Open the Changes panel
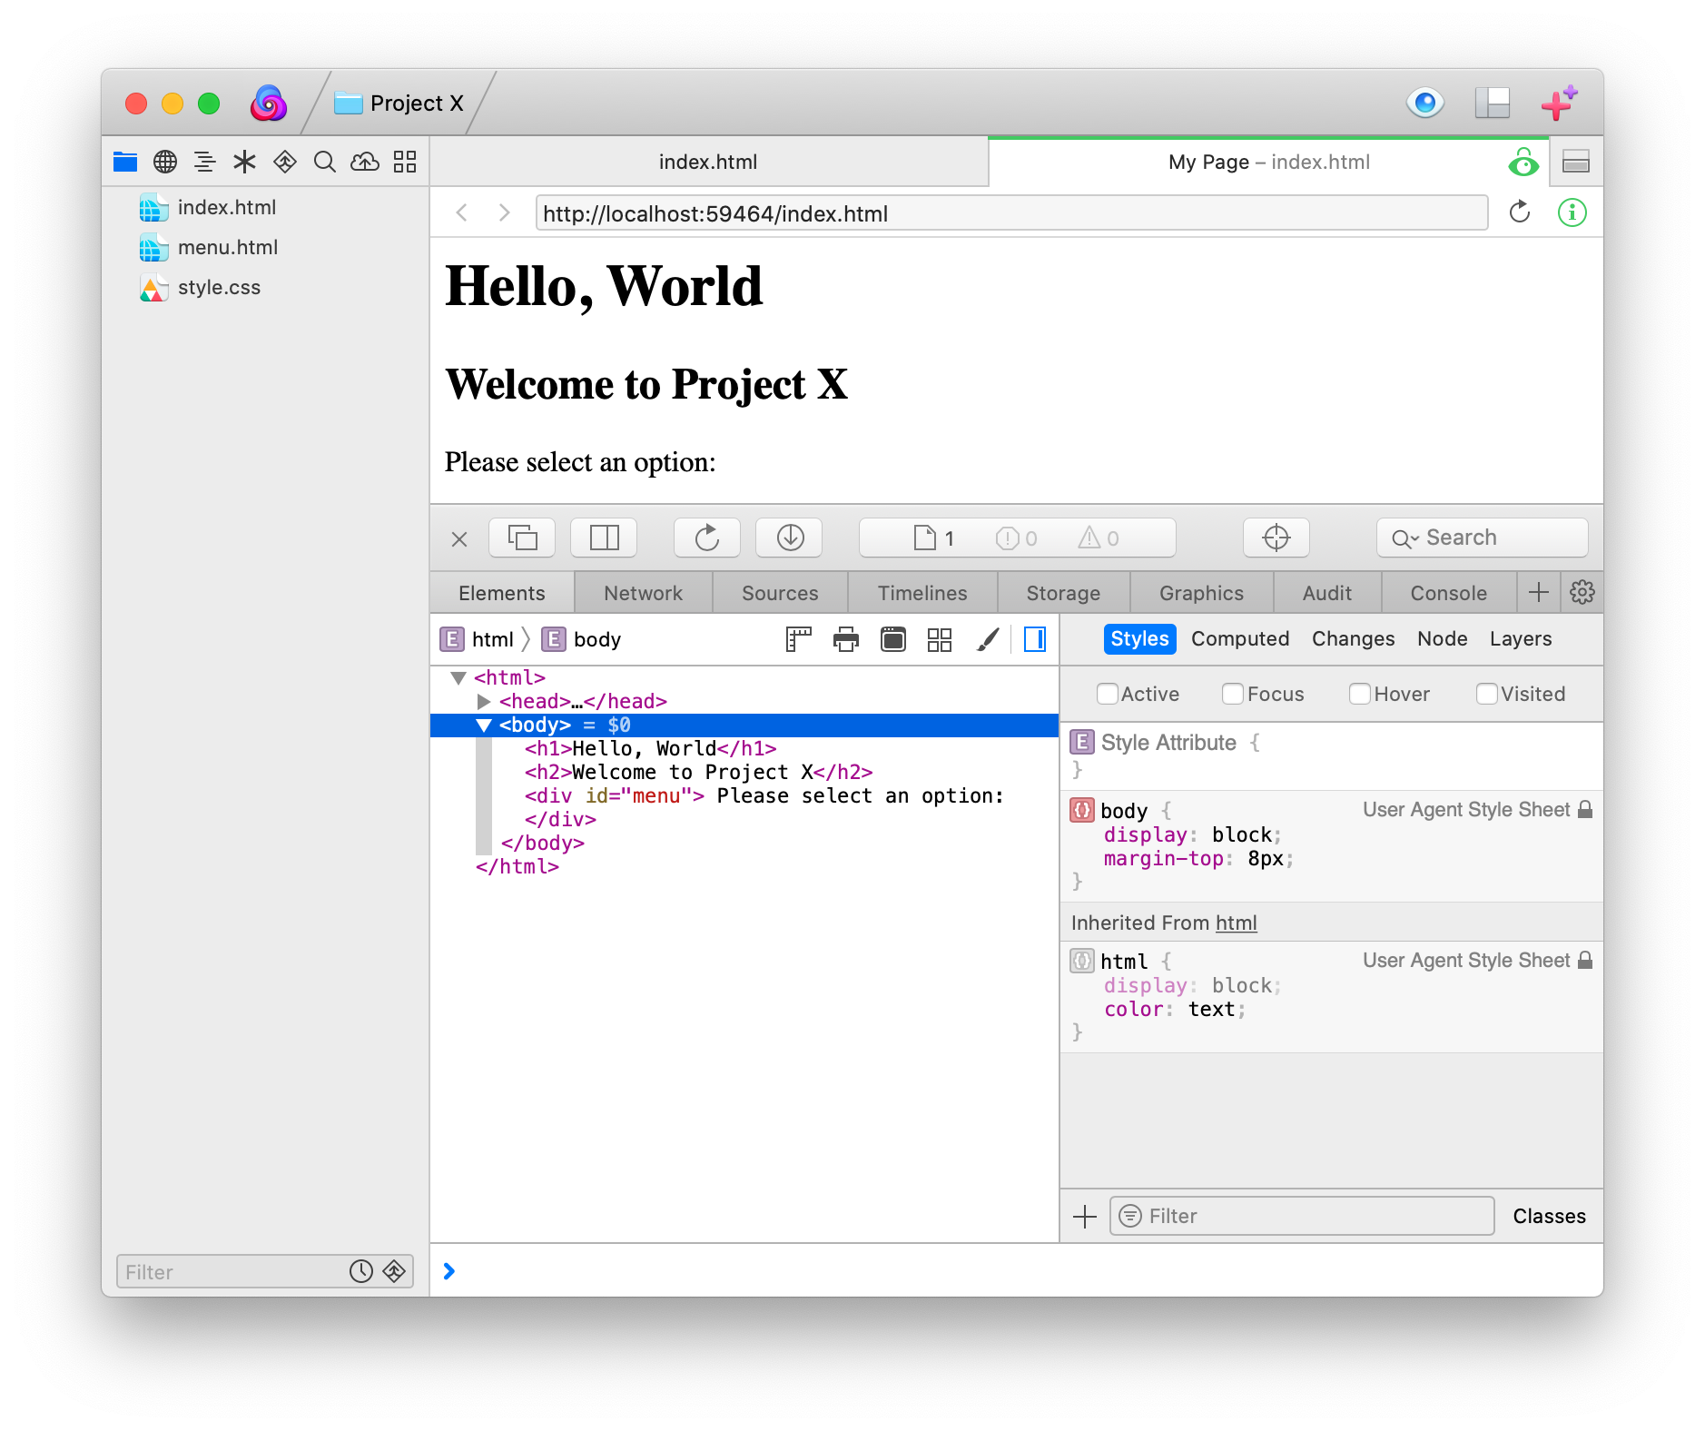This screenshot has width=1705, height=1431. 1353,638
